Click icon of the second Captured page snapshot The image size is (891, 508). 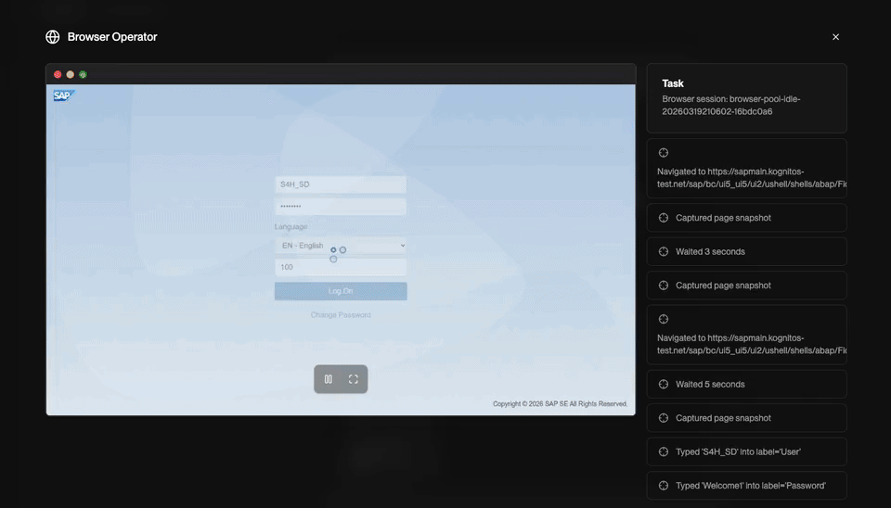(663, 286)
